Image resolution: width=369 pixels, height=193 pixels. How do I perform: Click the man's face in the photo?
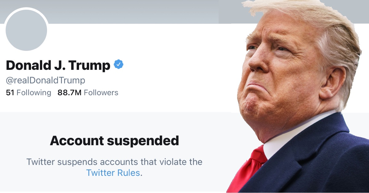point(277,77)
